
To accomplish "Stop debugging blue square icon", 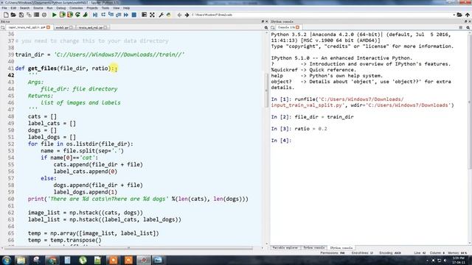I will [134, 15].
